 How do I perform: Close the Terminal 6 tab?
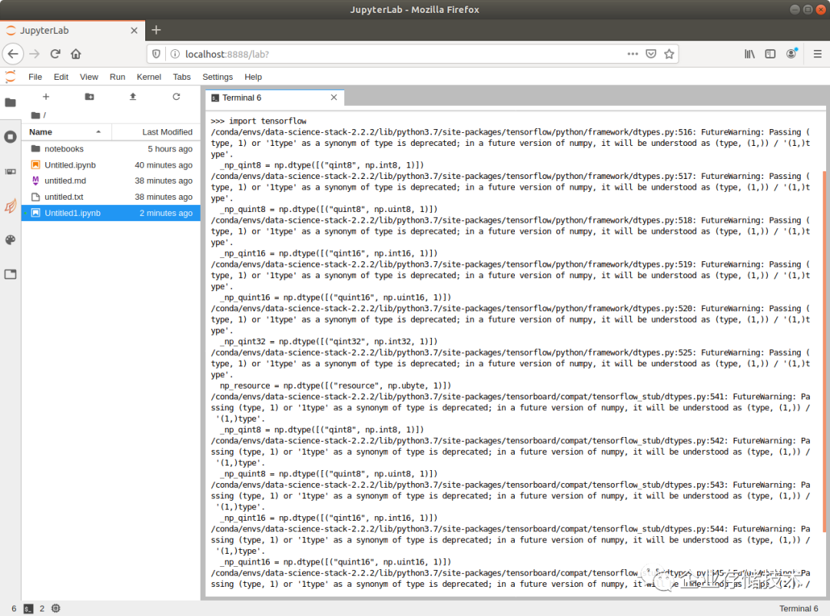334,98
